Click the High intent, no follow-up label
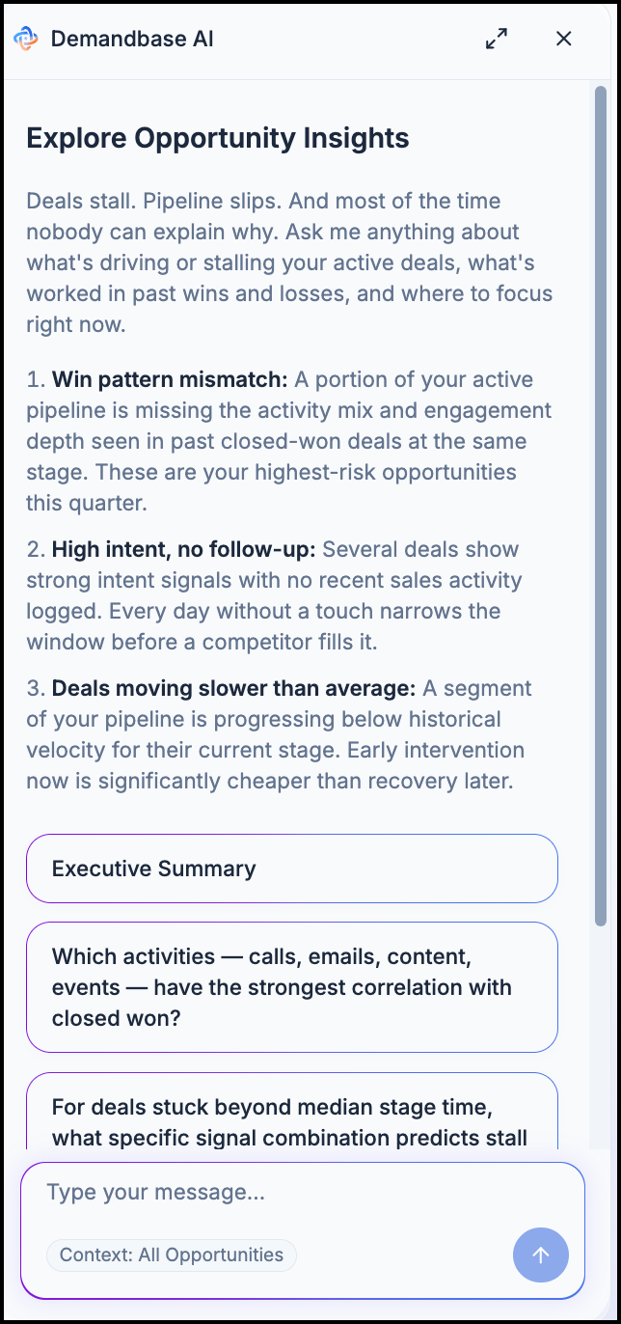 point(183,549)
